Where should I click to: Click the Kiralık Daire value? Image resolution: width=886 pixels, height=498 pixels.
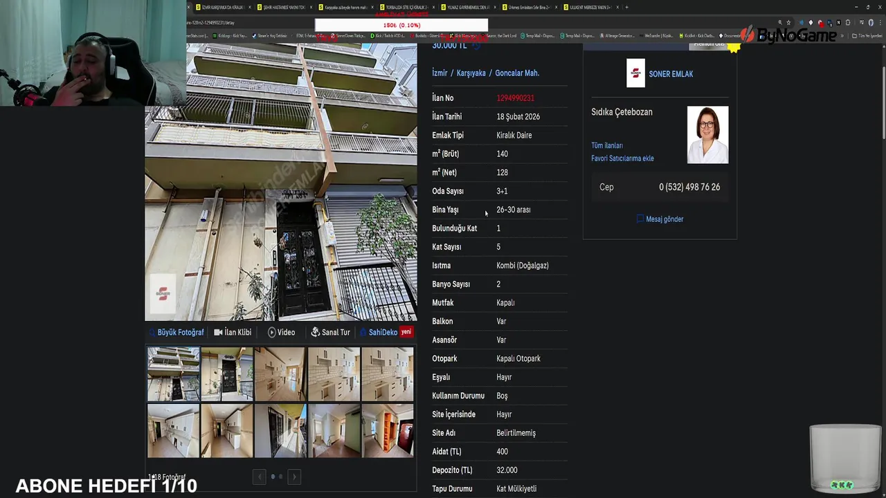514,136
